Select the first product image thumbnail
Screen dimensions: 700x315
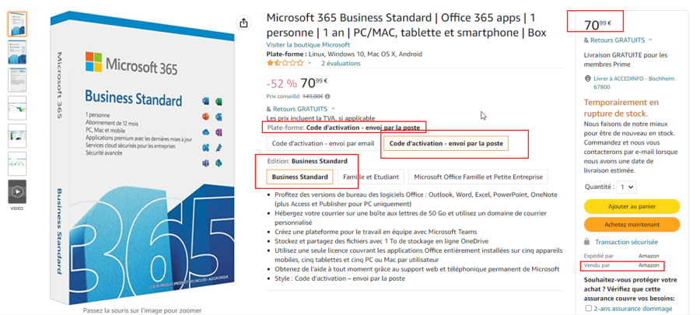(17, 23)
